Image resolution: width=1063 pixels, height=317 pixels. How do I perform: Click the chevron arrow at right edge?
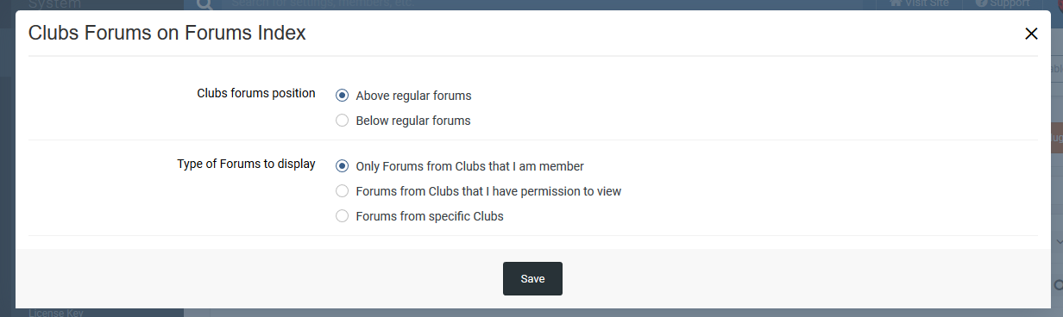[x=1059, y=243]
